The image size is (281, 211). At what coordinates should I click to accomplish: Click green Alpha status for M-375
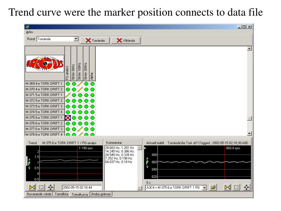92,118
